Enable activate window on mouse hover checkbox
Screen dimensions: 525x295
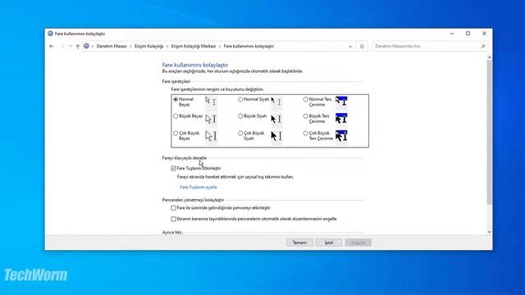click(173, 208)
